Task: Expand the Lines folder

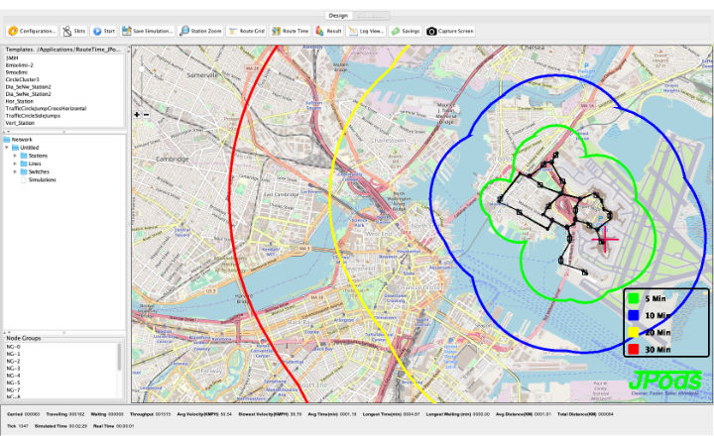Action: click(15, 164)
